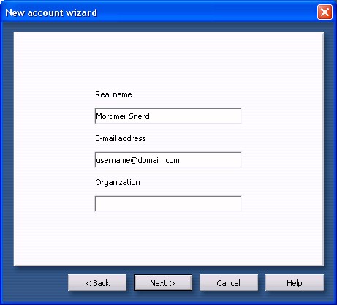Click into the Real name text field
This screenshot has height=305, width=337.
click(x=168, y=116)
